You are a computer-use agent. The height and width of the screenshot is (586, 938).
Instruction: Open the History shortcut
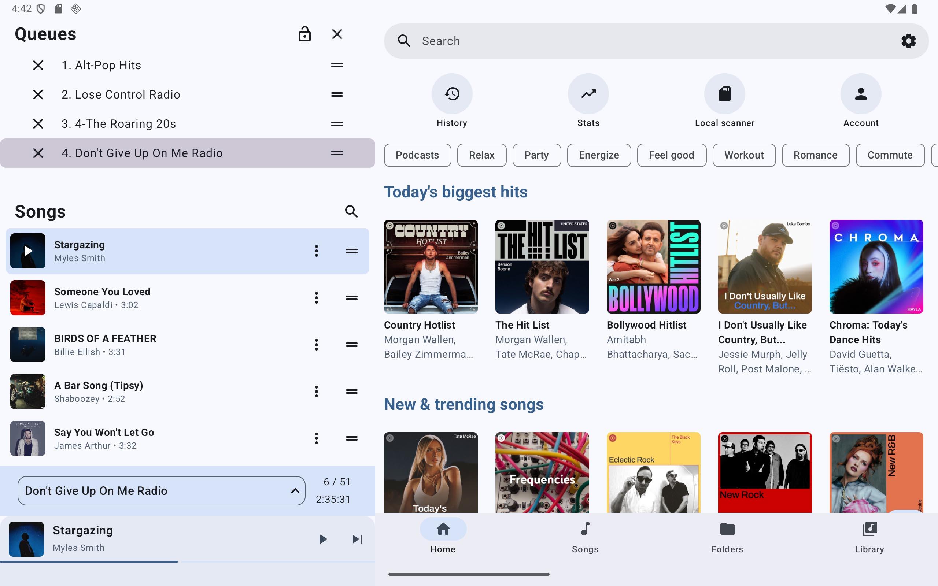click(x=451, y=94)
